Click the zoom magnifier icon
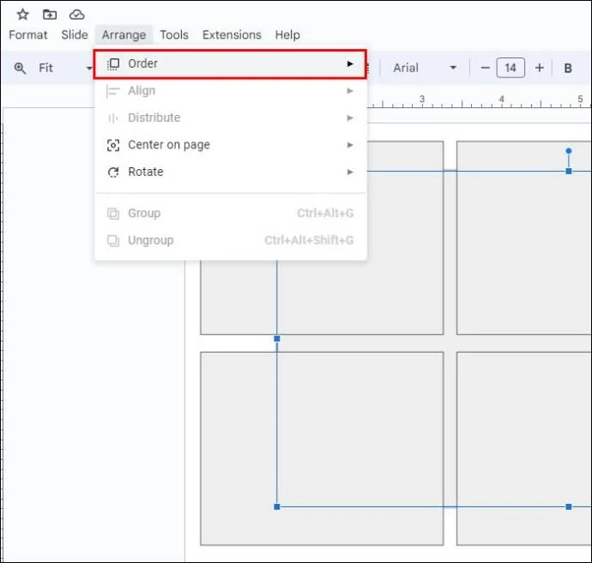 pos(20,69)
